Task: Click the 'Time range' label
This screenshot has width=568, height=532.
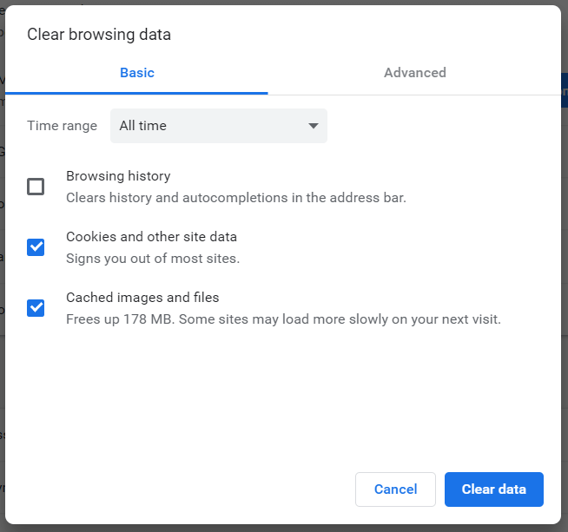Action: tap(62, 126)
